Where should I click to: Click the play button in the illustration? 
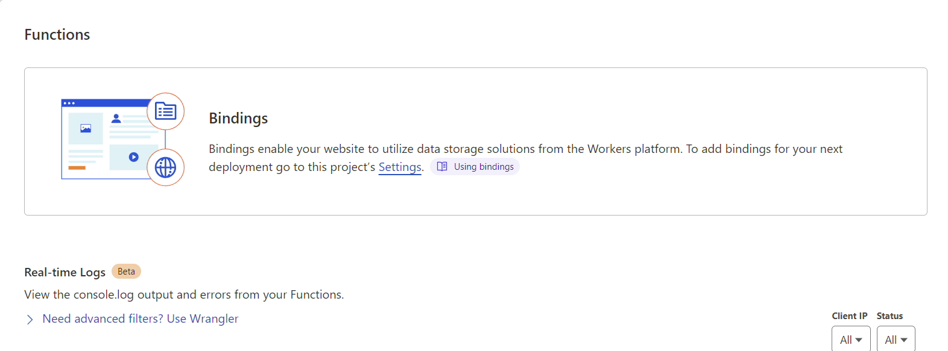(134, 157)
